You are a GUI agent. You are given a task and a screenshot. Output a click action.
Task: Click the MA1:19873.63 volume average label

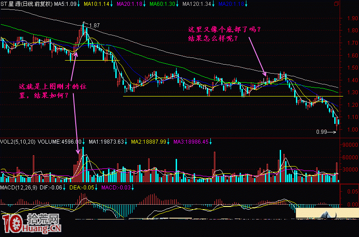pyautogui.click(x=106, y=142)
